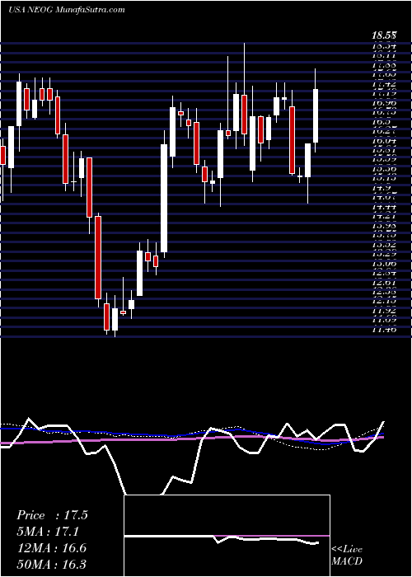Open the Live MACD inset chart
Viewport: 412px width, 577px height.
click(227, 536)
